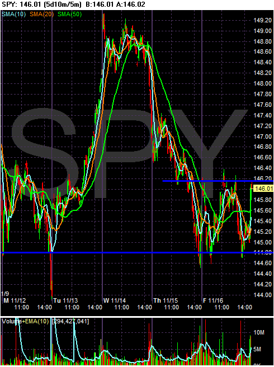Screen dimensions: 274x367
Task: Click the 145.40 price axis label
Action: tap(262, 221)
